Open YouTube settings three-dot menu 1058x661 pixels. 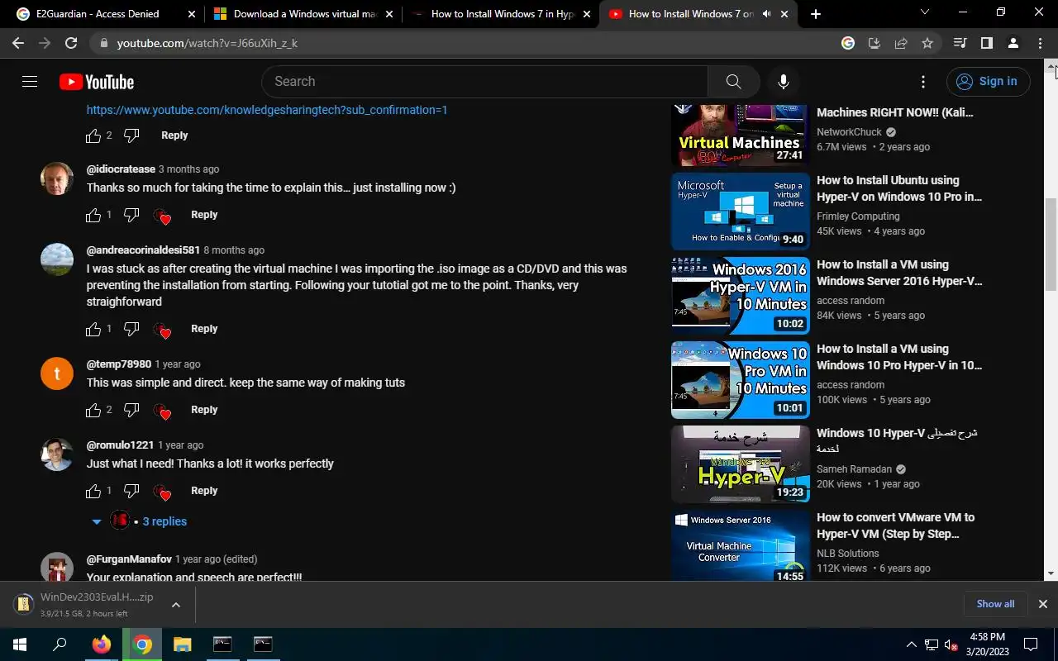pos(923,82)
